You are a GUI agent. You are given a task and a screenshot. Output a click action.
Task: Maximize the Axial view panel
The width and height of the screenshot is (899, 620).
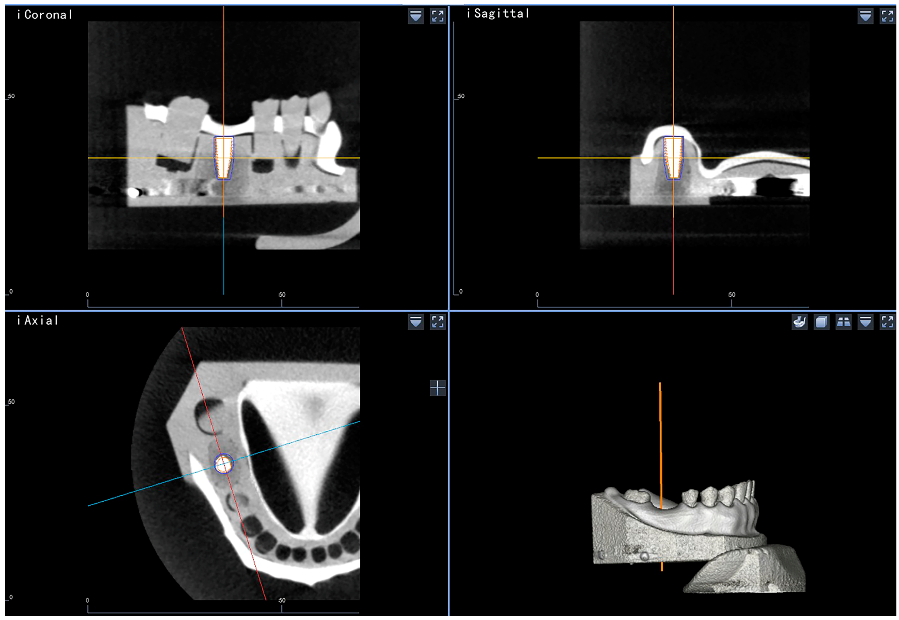[x=437, y=322]
